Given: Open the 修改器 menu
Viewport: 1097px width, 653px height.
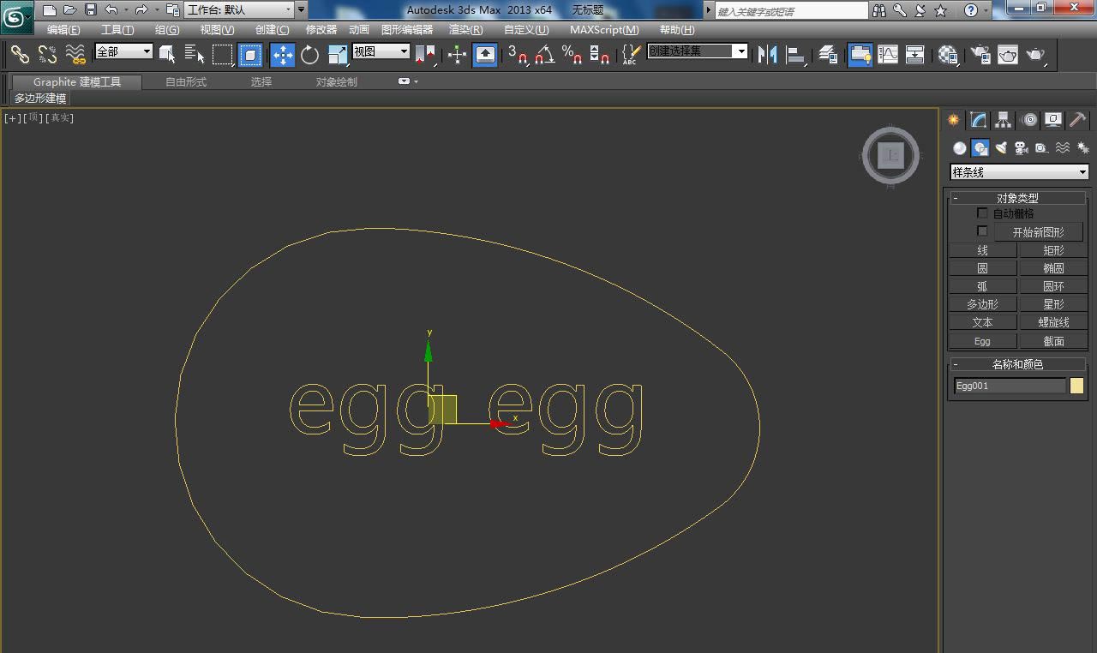Looking at the screenshot, I should [321, 30].
